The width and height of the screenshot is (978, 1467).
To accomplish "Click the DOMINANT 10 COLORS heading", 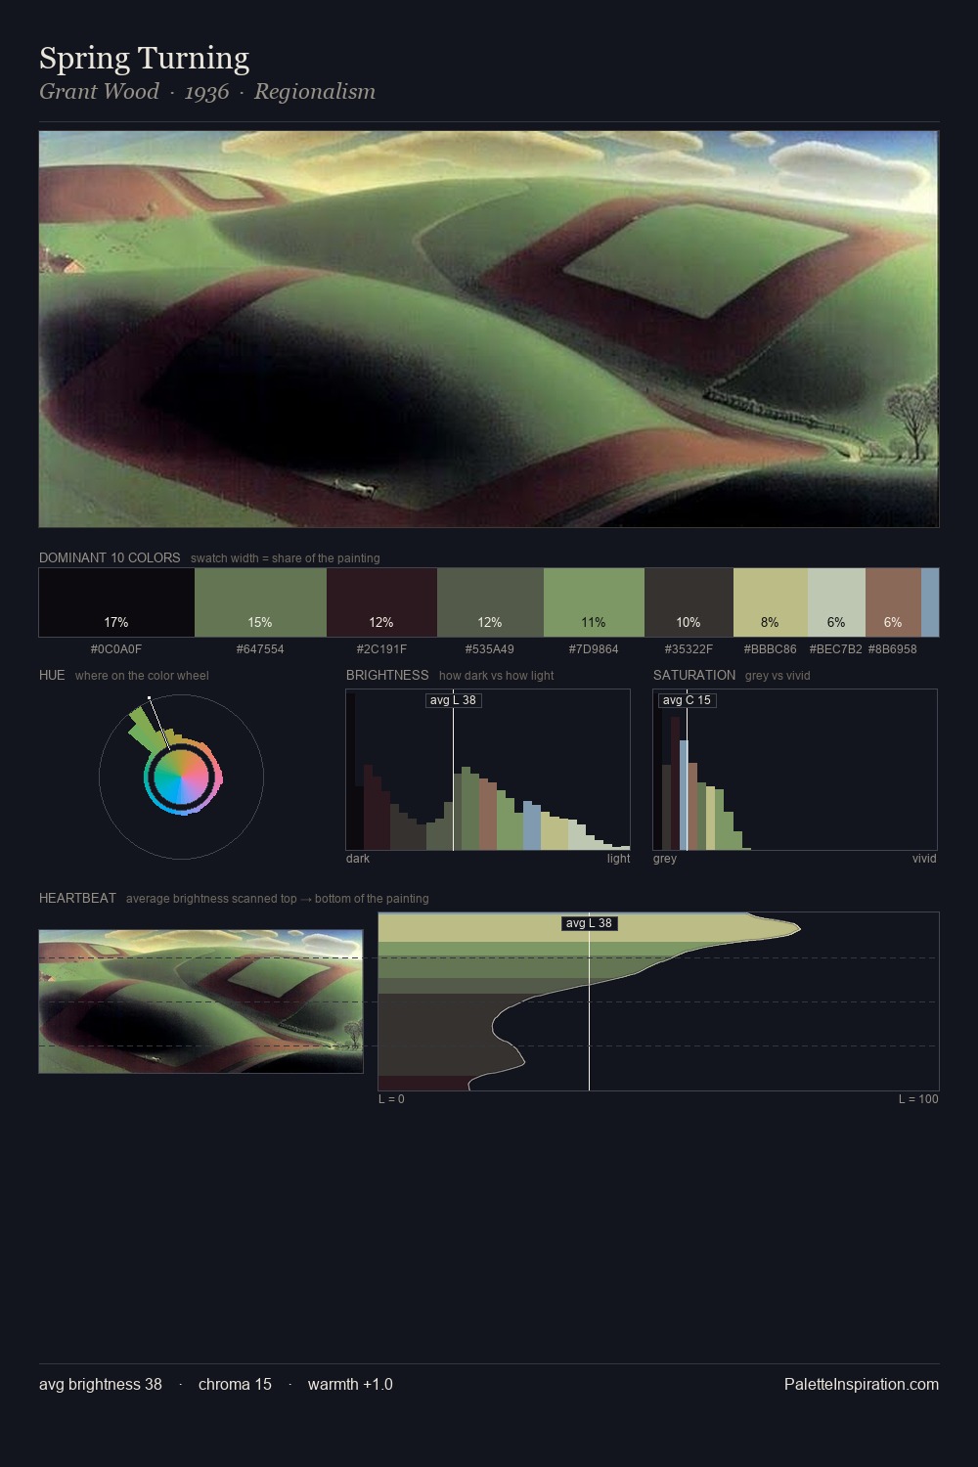I will pos(110,557).
